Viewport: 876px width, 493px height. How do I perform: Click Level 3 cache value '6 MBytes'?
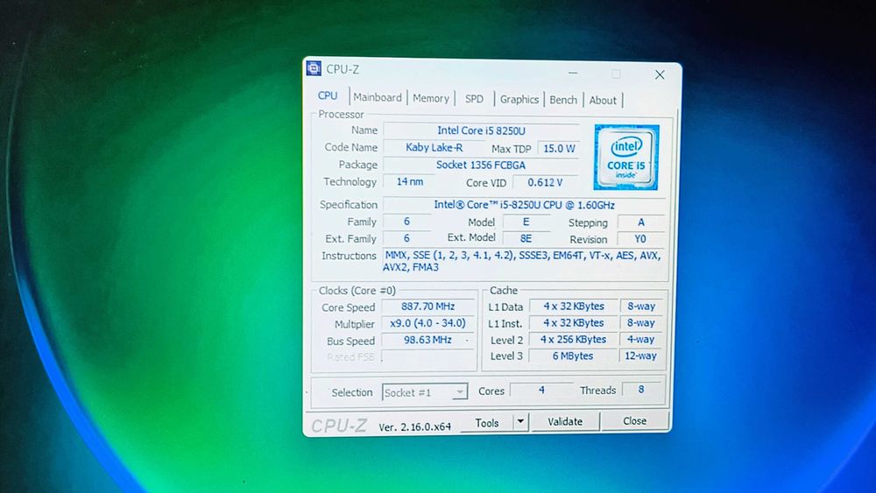[573, 356]
